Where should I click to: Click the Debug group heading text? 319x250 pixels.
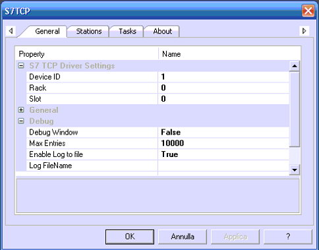click(42, 121)
